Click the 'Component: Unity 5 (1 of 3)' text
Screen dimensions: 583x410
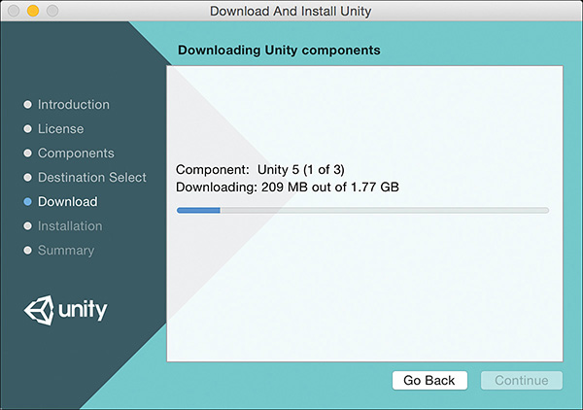(x=260, y=169)
